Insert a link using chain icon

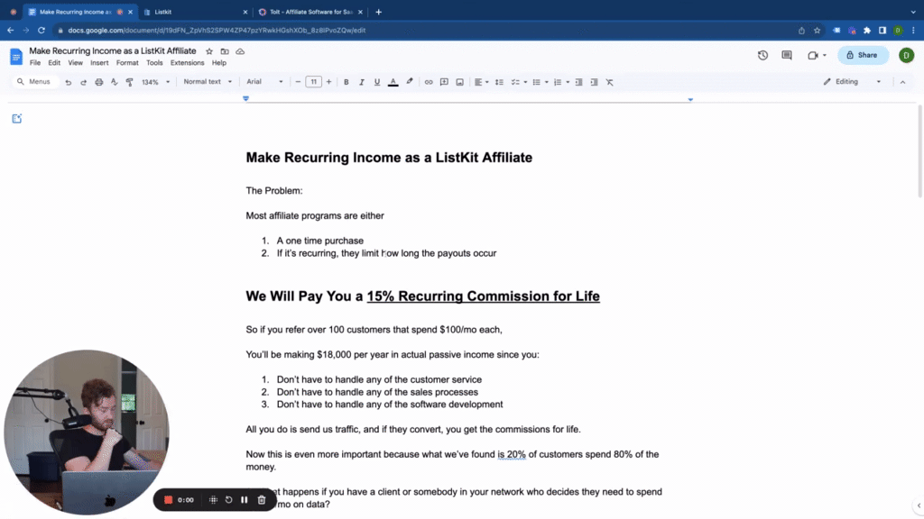(x=429, y=82)
